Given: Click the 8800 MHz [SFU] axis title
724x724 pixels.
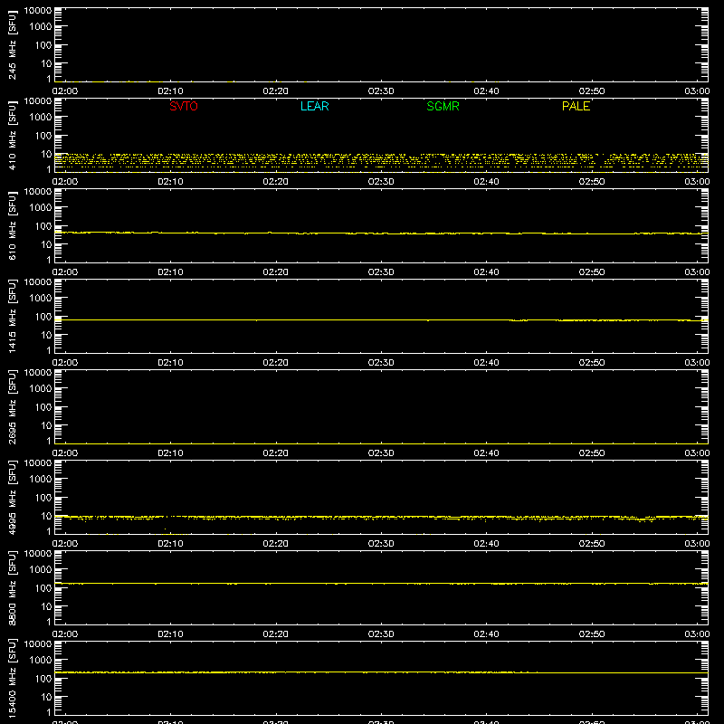Looking at the screenshot, I should click(12, 587).
